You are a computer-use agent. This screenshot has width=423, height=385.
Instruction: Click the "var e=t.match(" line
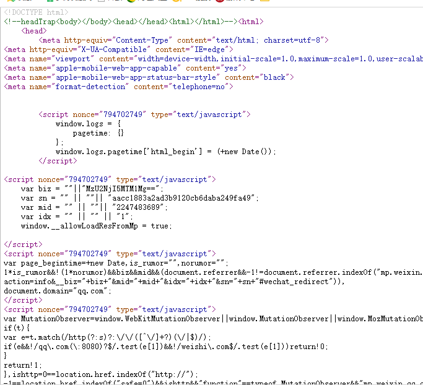pos(107,337)
